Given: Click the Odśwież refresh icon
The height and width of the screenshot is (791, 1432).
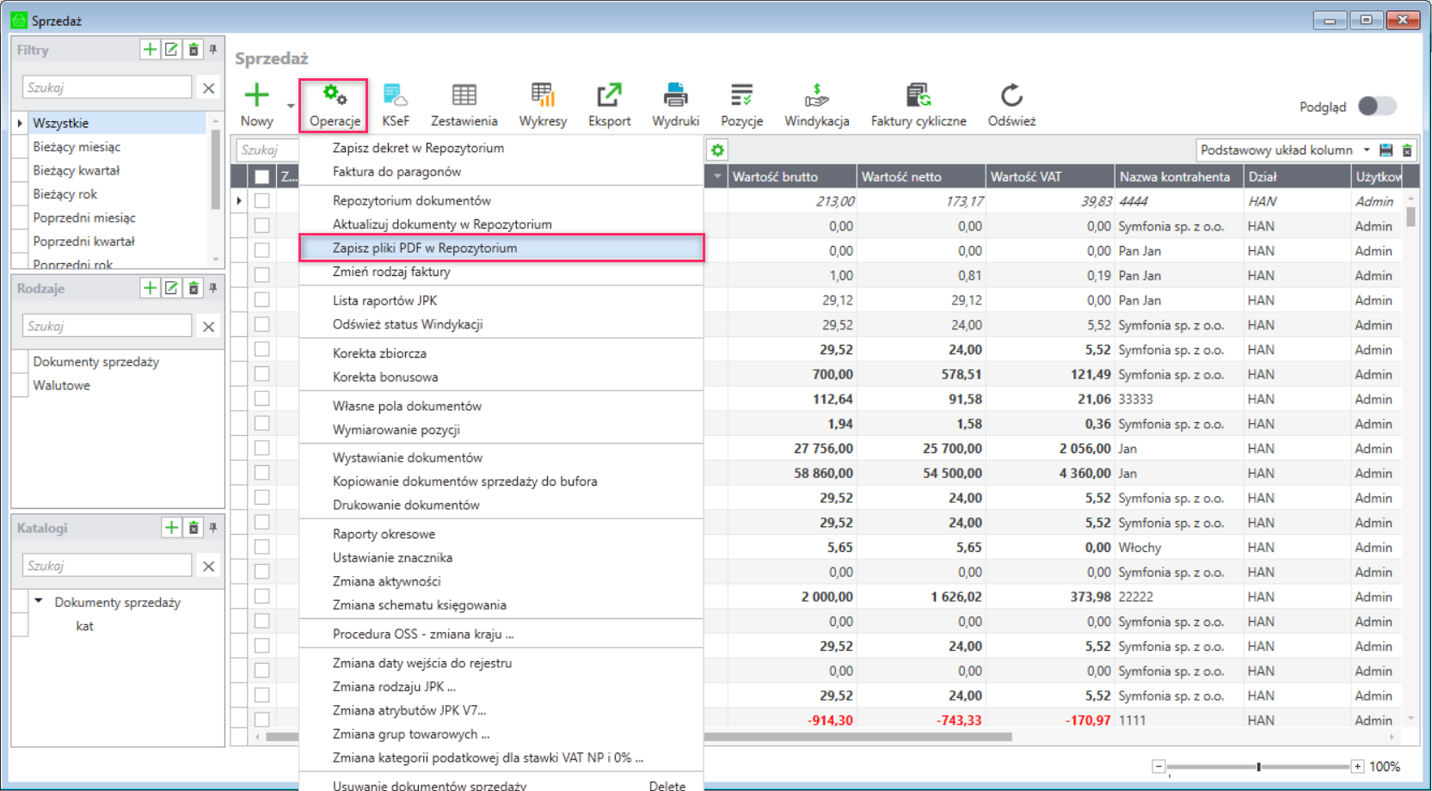Looking at the screenshot, I should pyautogui.click(x=1011, y=105).
